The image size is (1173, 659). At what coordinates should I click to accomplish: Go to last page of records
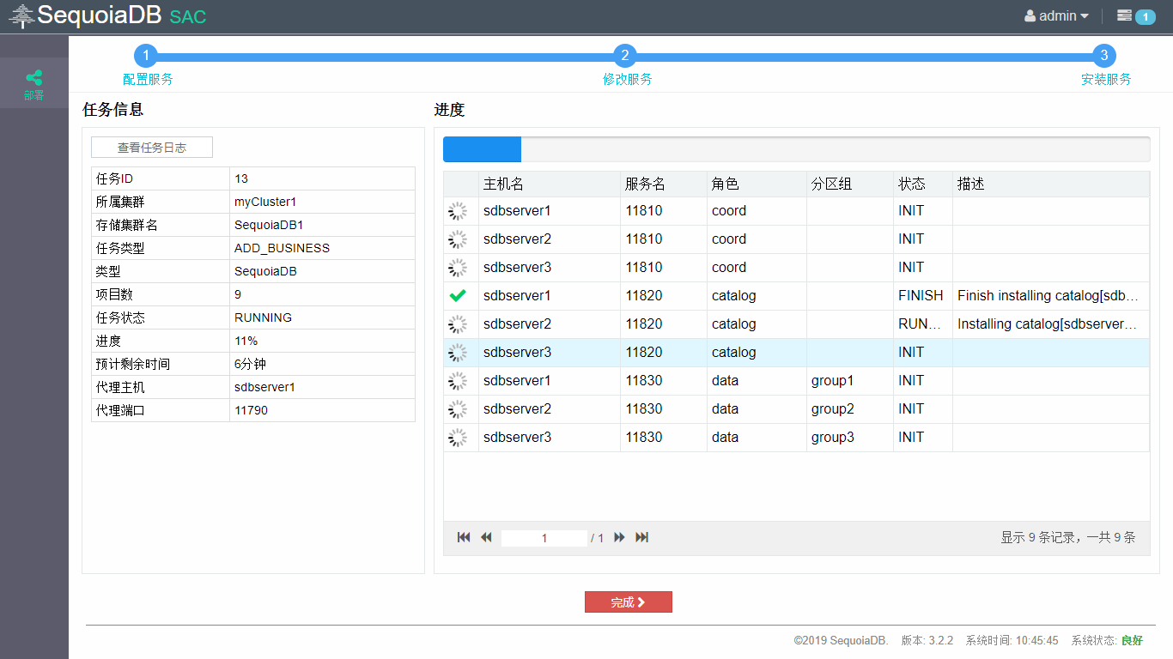(x=641, y=537)
